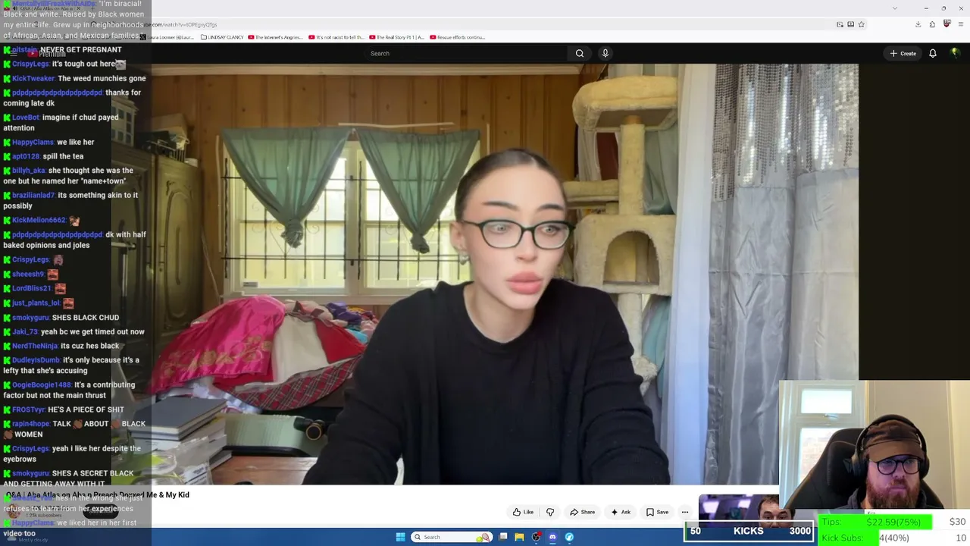
Task: Open the blue round app taskbar icon
Action: click(x=569, y=537)
